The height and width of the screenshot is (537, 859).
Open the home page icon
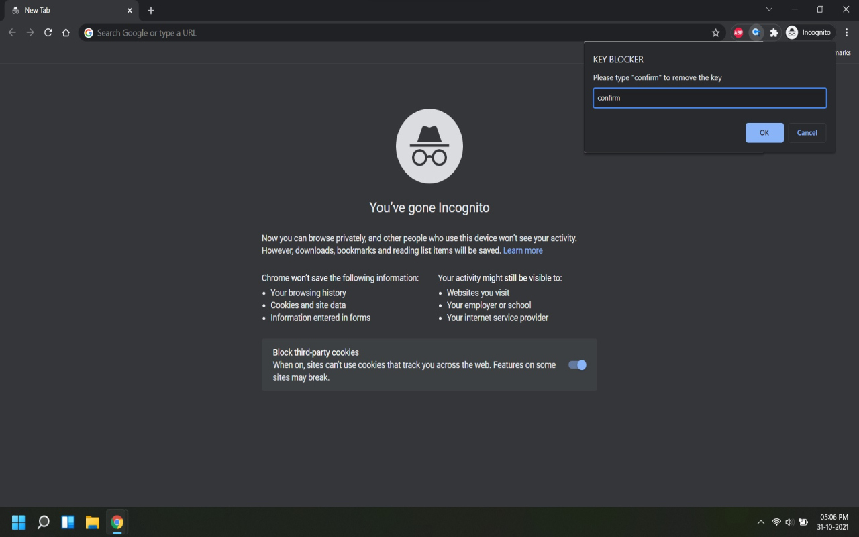[66, 32]
